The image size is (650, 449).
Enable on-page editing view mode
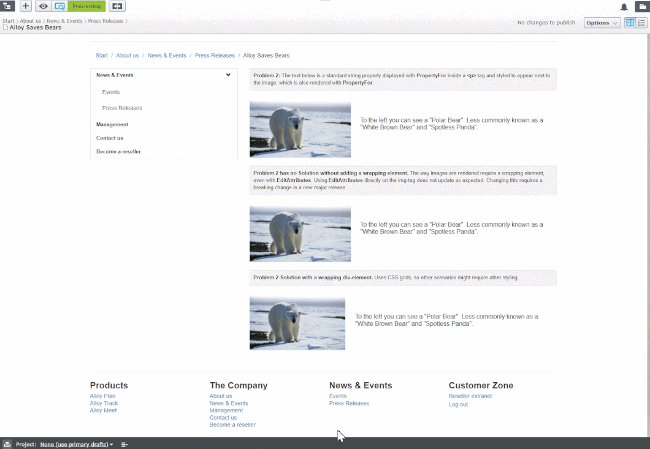(x=630, y=22)
